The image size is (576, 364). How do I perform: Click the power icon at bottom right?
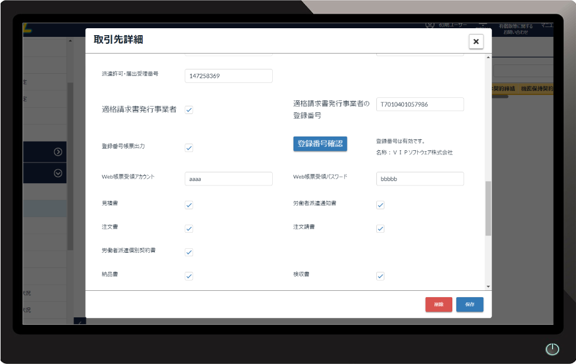click(x=552, y=349)
